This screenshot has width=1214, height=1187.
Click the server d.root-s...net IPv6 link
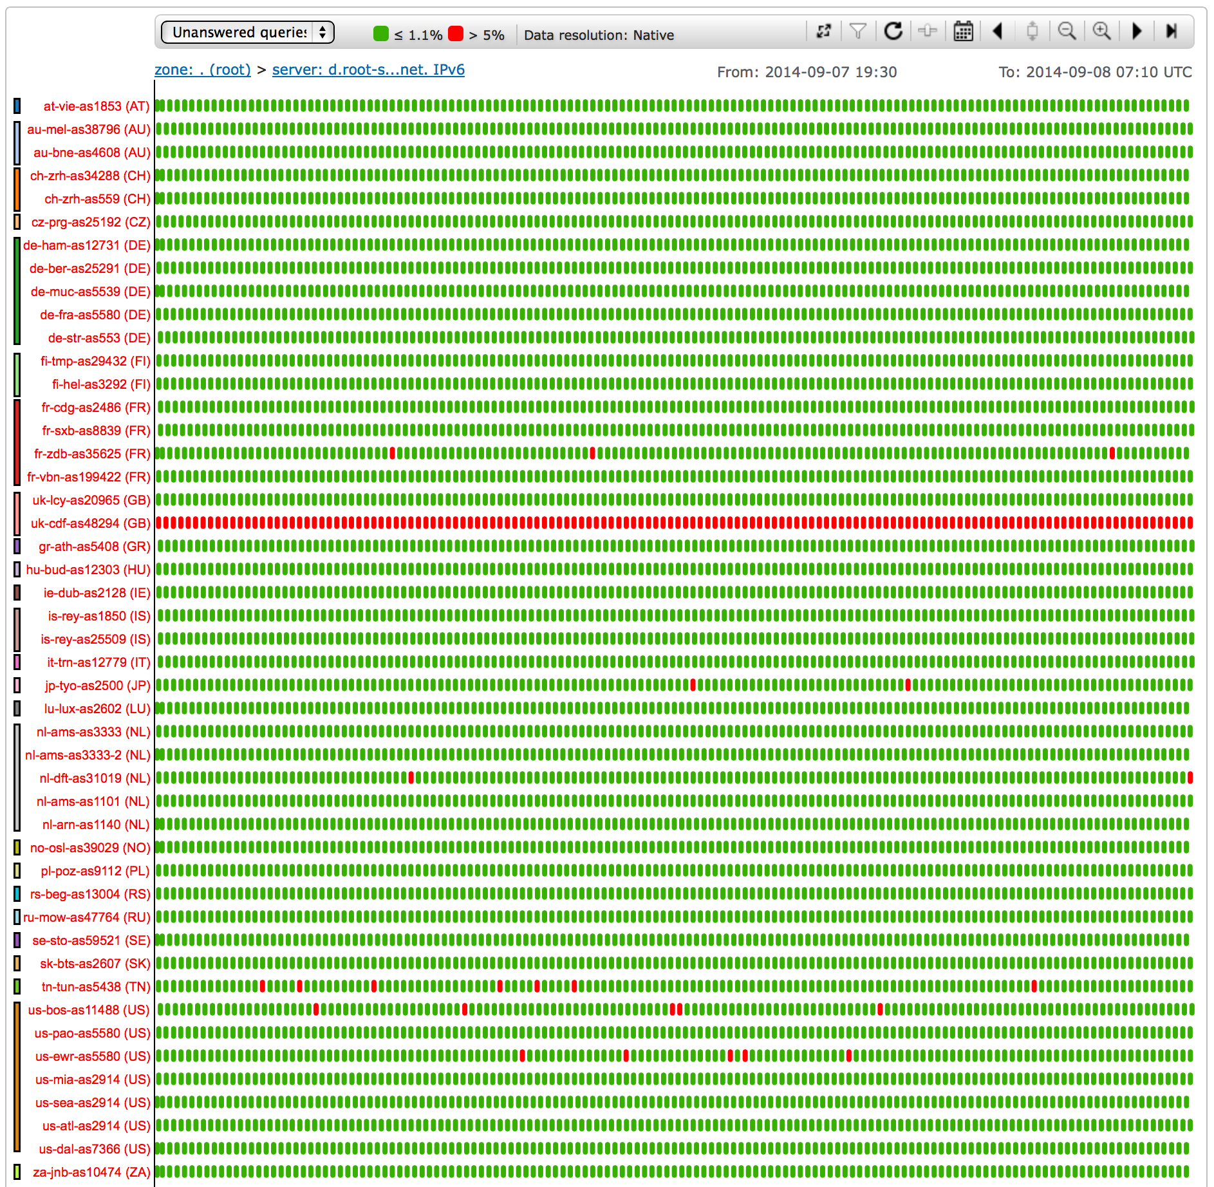[x=368, y=70]
